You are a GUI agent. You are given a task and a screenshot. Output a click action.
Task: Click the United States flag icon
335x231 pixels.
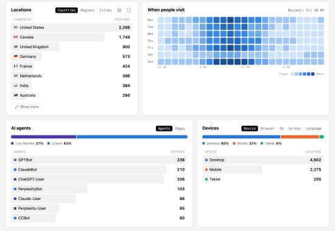pyautogui.click(x=16, y=27)
